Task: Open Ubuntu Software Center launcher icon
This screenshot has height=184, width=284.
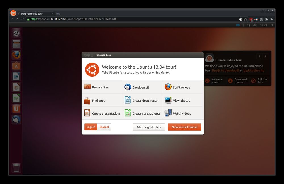Action: click(x=16, y=66)
